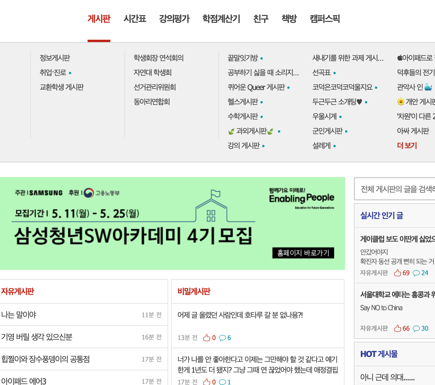Click like icon on 17분 전 secret post
Screen dimensions: 435x385
click(207, 382)
